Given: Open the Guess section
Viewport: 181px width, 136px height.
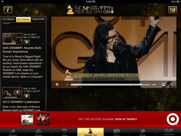Looking at the screenshot, I should coord(64,132).
